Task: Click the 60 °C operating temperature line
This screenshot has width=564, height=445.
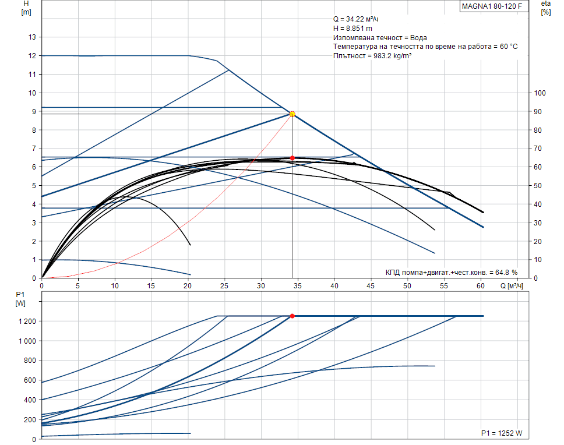Action: click(x=425, y=47)
